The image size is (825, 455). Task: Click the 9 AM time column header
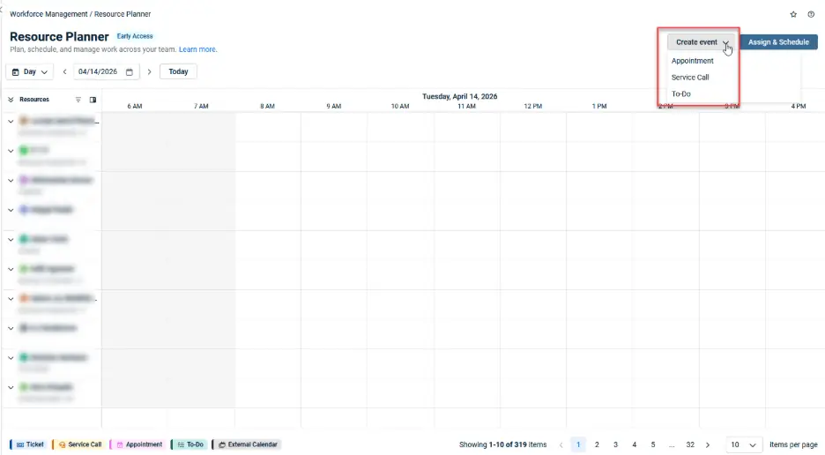click(x=333, y=107)
